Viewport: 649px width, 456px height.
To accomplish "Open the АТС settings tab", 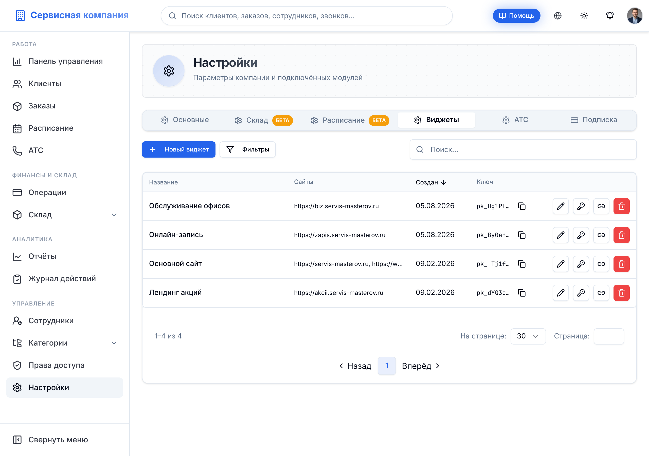I will tap(515, 120).
